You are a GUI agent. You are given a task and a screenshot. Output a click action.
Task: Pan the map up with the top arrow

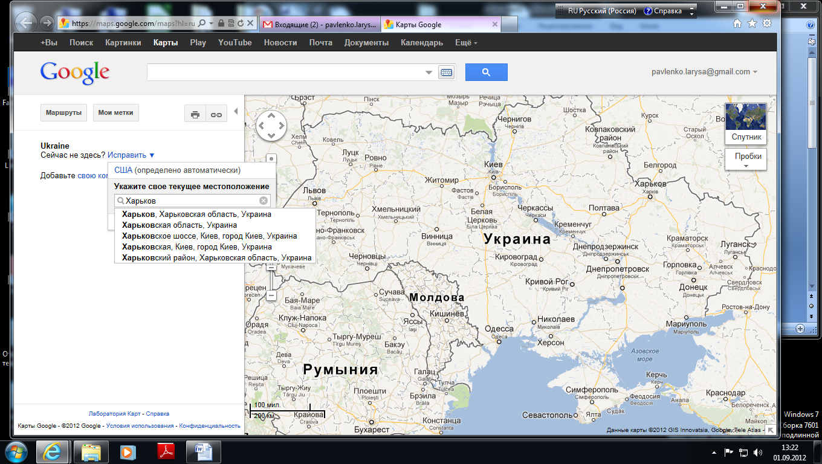(271, 116)
